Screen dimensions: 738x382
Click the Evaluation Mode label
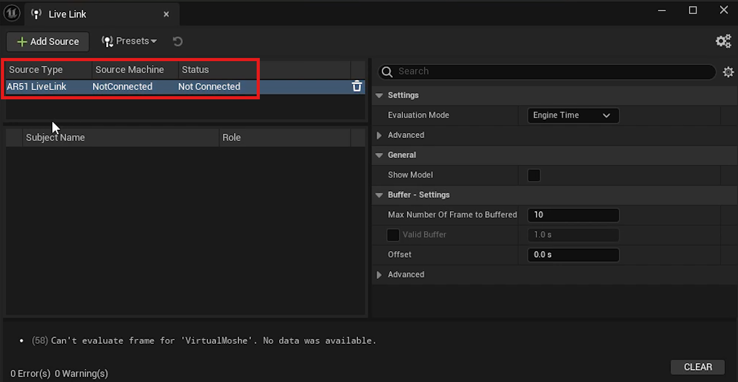click(x=418, y=115)
